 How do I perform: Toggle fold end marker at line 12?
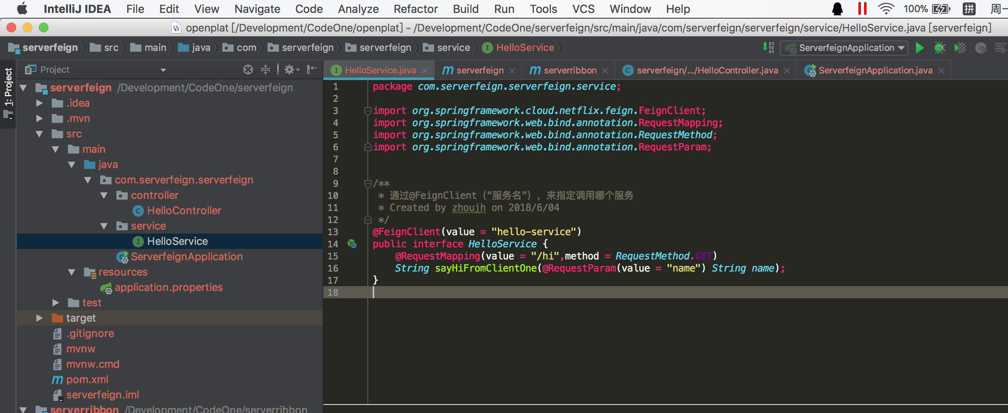pyautogui.click(x=367, y=220)
